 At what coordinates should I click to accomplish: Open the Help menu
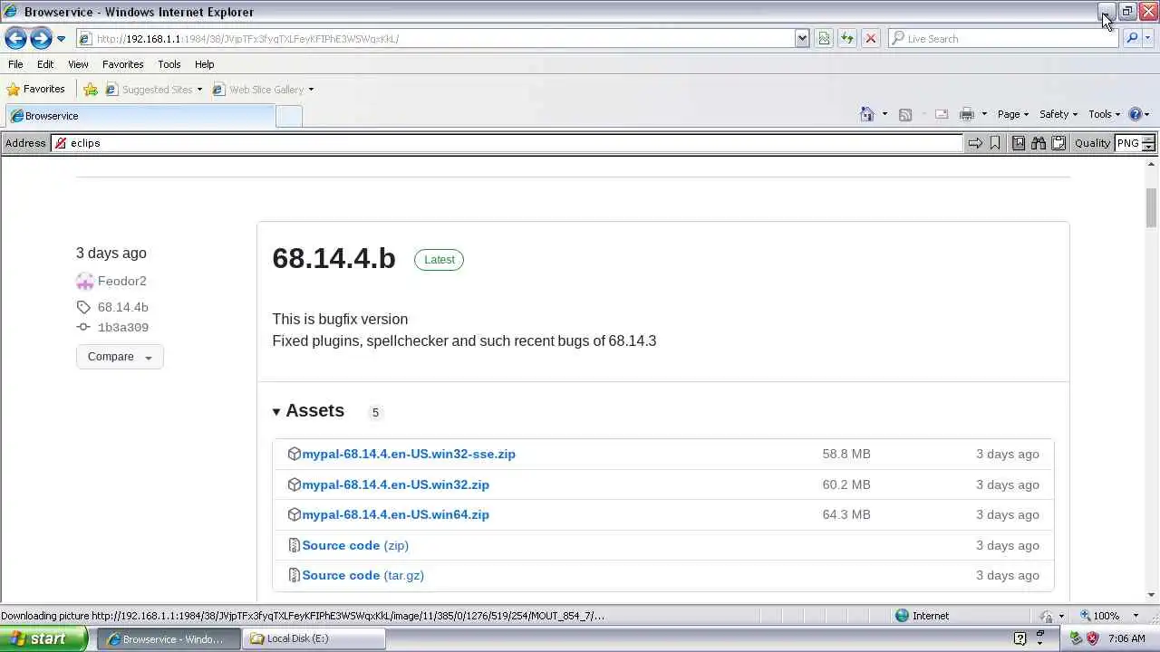[204, 64]
